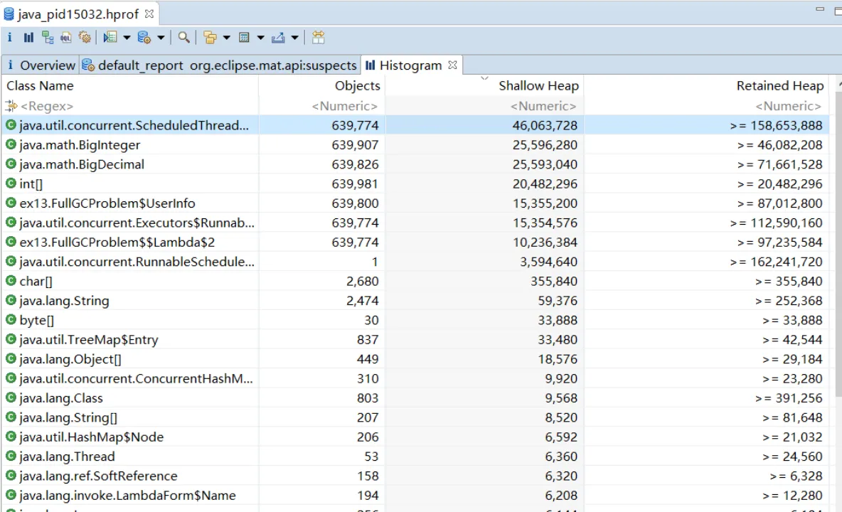Image resolution: width=842 pixels, height=512 pixels.
Task: Expand Calculate retained size dropdown arrow
Action: tap(260, 38)
